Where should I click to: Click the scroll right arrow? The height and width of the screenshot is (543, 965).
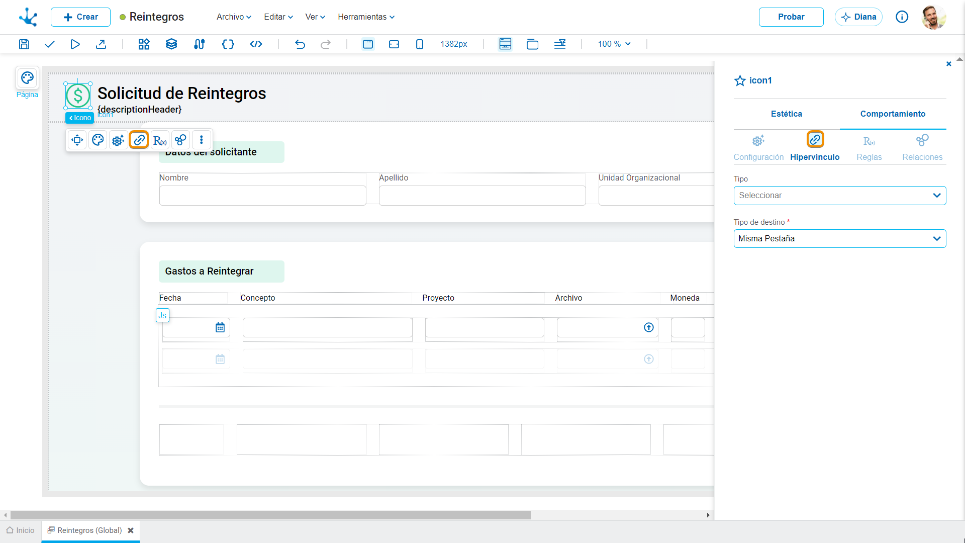(708, 515)
